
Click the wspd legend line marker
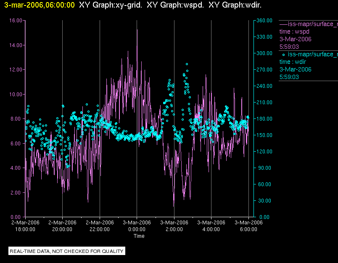tap(283, 24)
